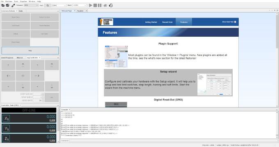Click the Unlock button
Image resolution: width=279 pixels, height=147 pixels.
coord(16,34)
